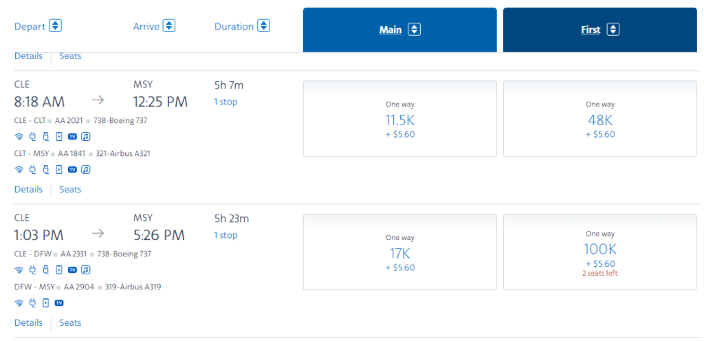Click power outlet icon for AA 2021
704x341 pixels.
coord(32,136)
